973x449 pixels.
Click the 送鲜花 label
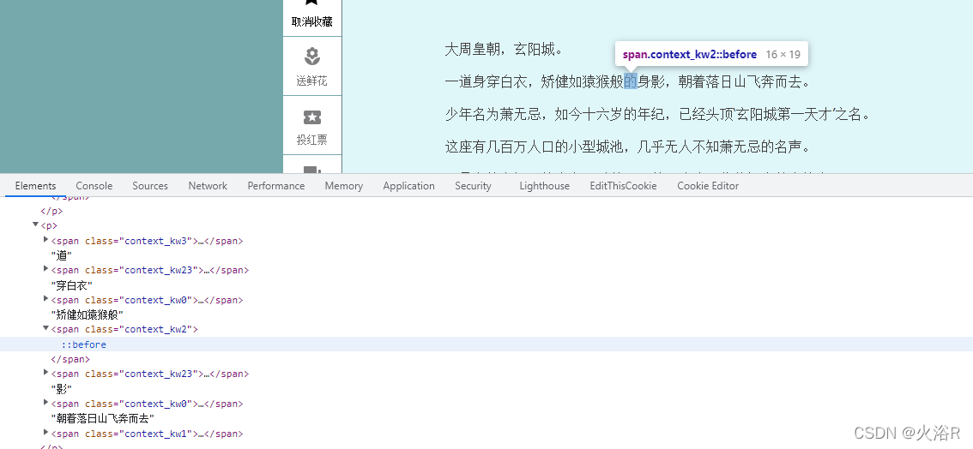[312, 81]
